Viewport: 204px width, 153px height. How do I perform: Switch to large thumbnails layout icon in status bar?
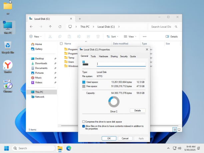pos(179,129)
